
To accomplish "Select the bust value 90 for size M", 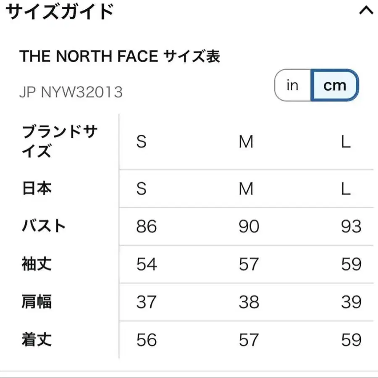I will pyautogui.click(x=249, y=226).
